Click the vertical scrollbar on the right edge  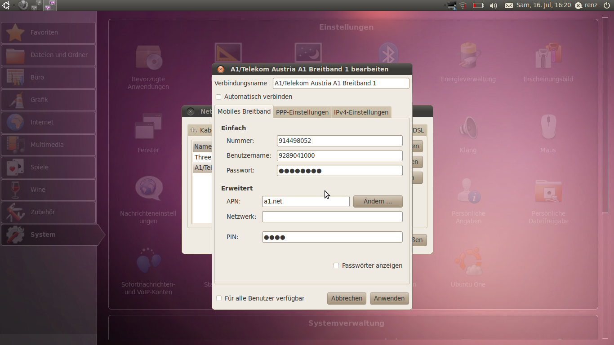click(605, 115)
